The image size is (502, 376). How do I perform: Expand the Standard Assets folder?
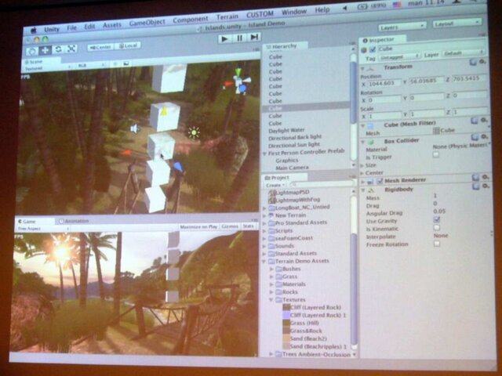point(264,254)
